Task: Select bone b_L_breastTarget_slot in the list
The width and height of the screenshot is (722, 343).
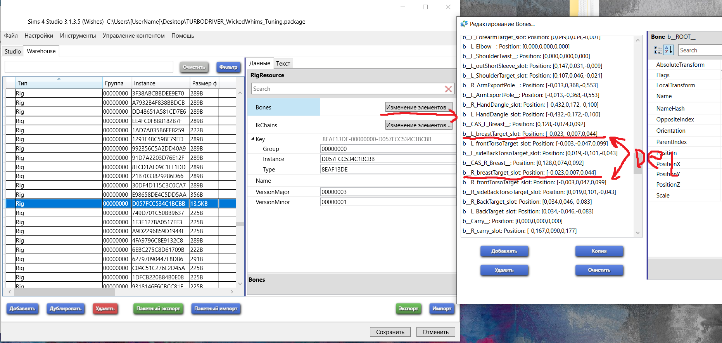Action: (530, 134)
